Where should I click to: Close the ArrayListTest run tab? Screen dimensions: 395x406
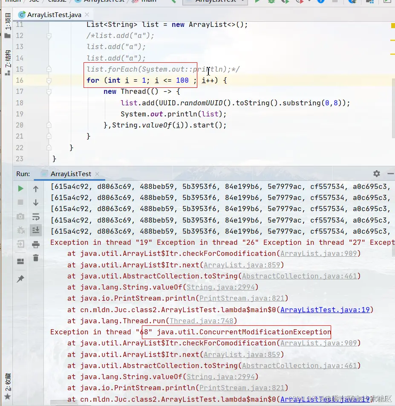[x=97, y=174]
